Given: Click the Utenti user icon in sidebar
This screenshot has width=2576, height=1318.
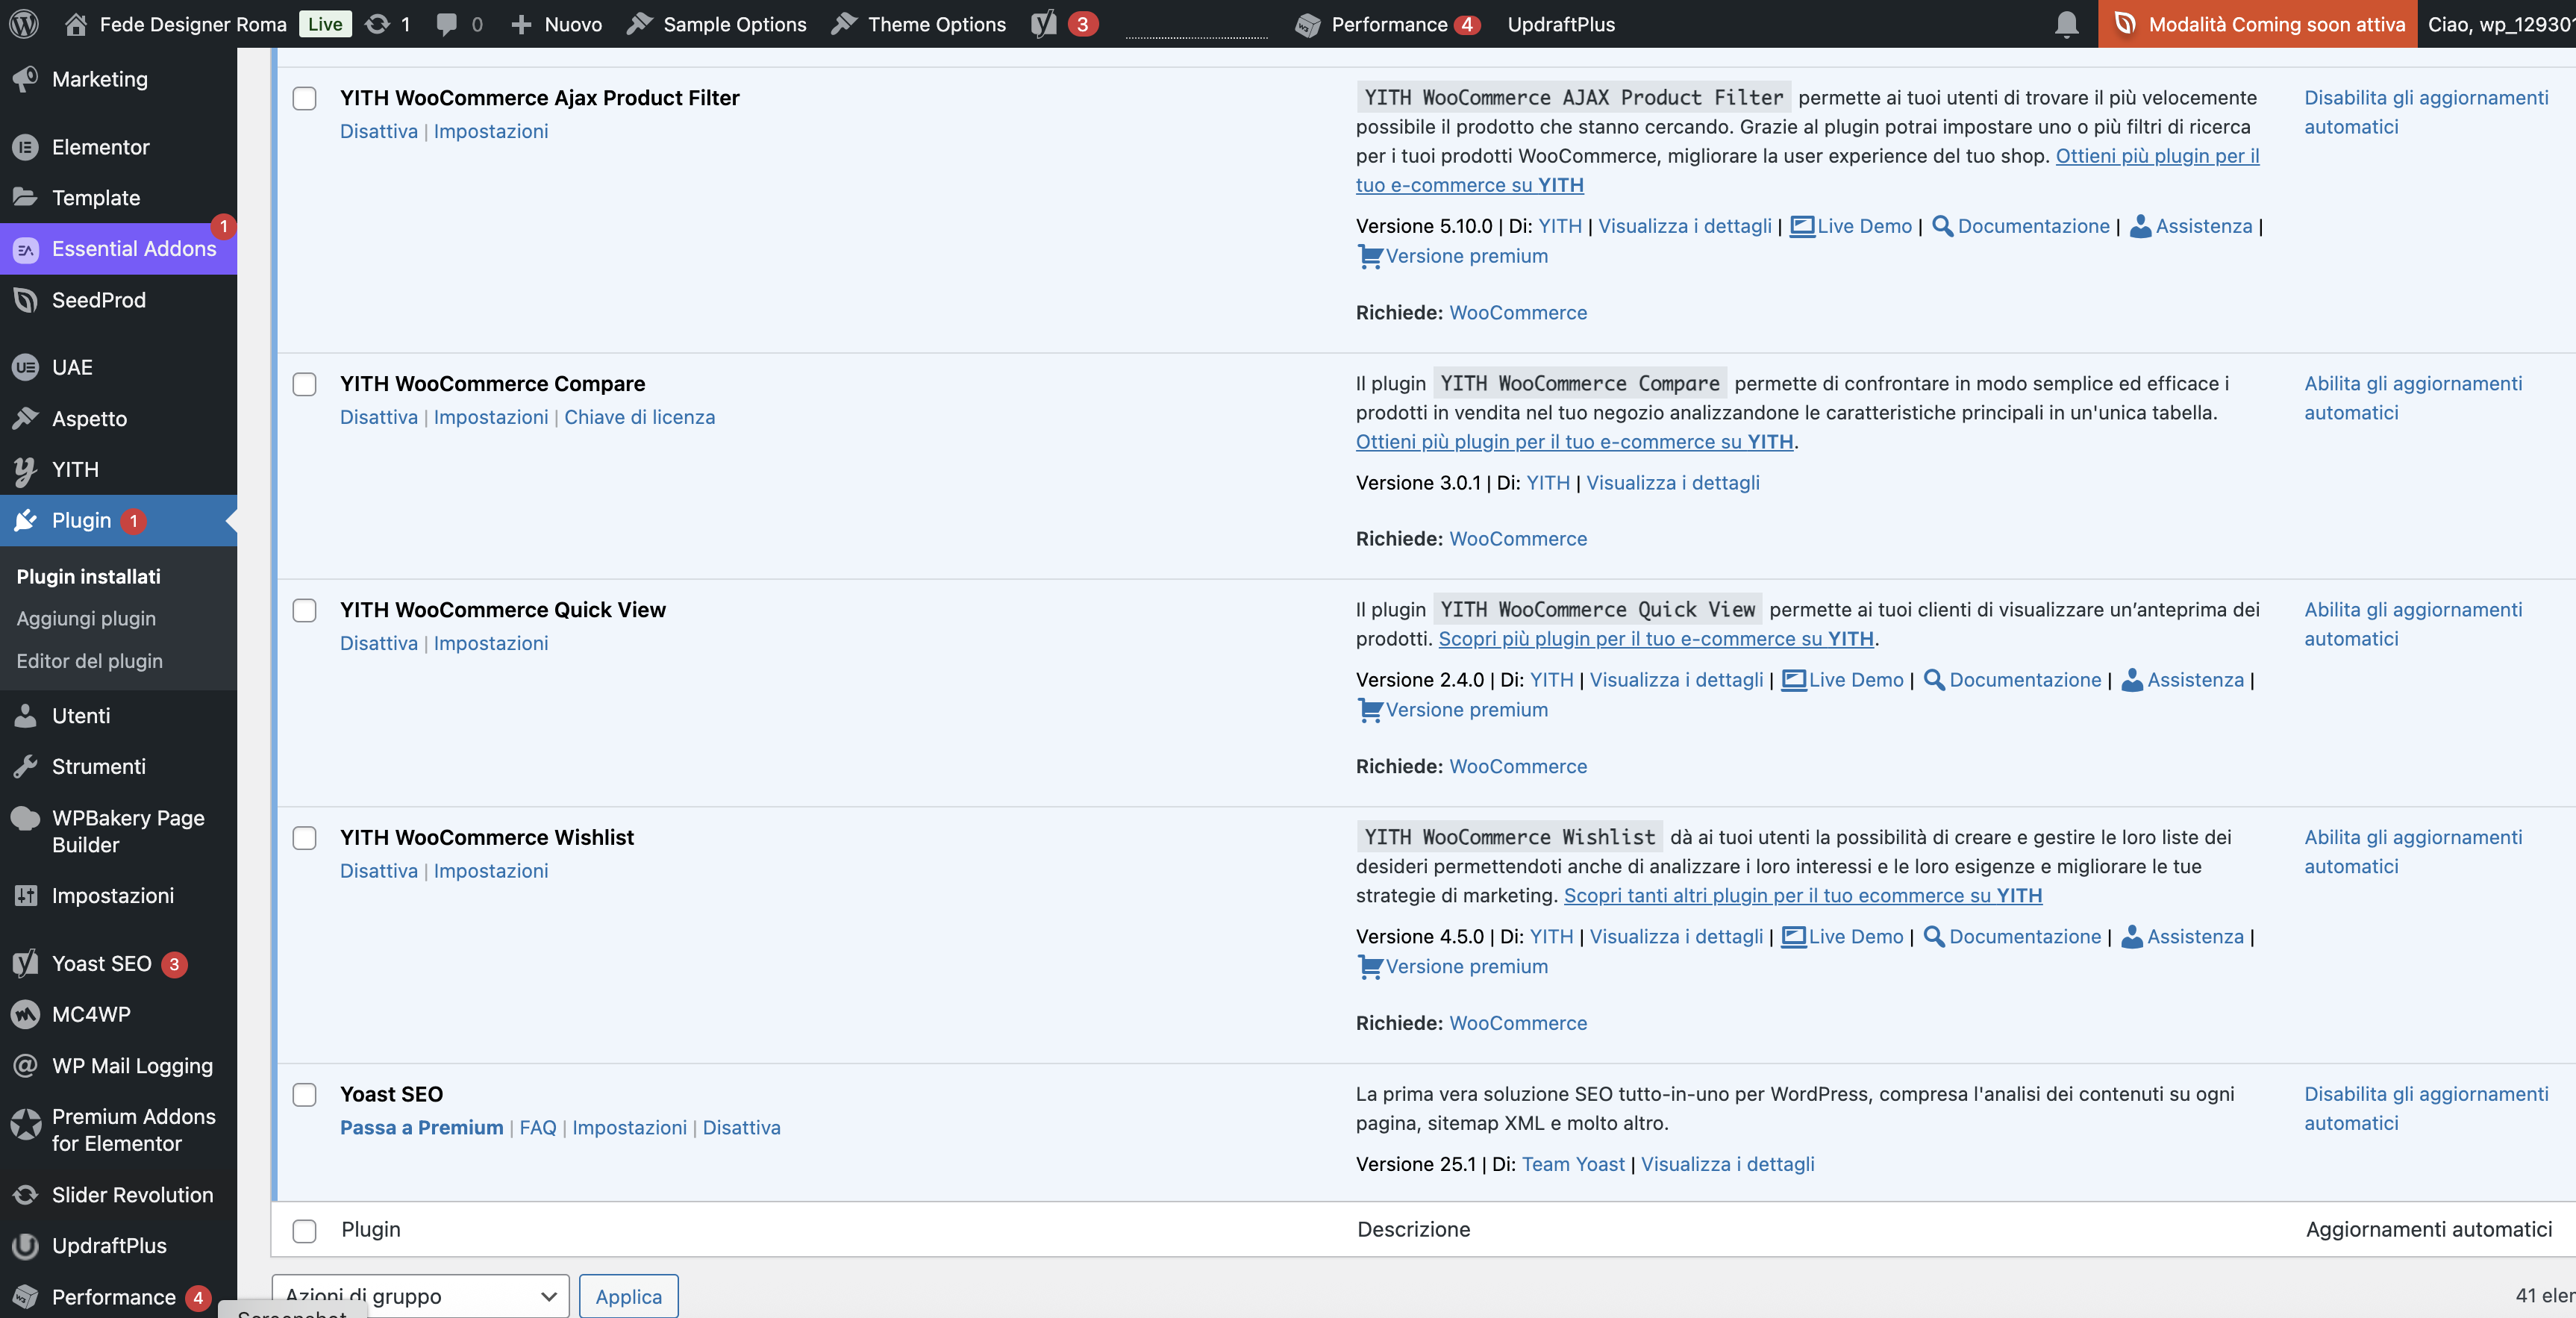Looking at the screenshot, I should [x=26, y=715].
